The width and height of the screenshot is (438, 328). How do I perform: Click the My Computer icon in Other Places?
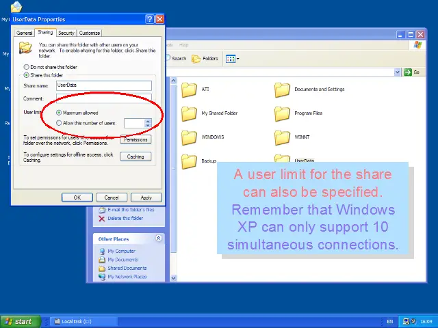[x=102, y=251]
